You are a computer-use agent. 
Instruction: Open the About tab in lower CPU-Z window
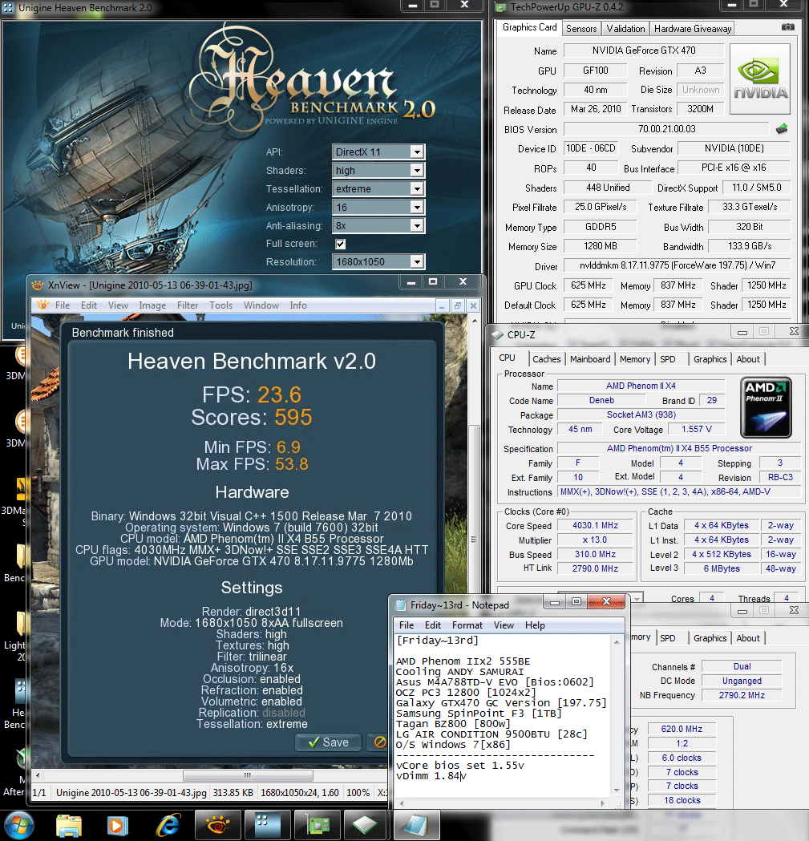click(x=748, y=637)
